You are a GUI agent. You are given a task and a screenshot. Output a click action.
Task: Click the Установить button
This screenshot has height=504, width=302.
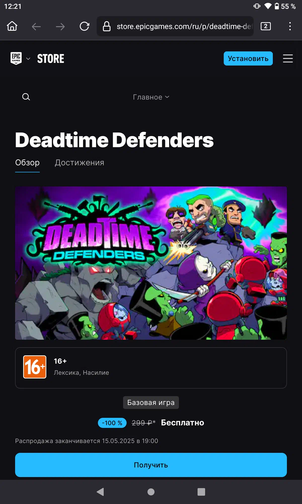coord(248,58)
